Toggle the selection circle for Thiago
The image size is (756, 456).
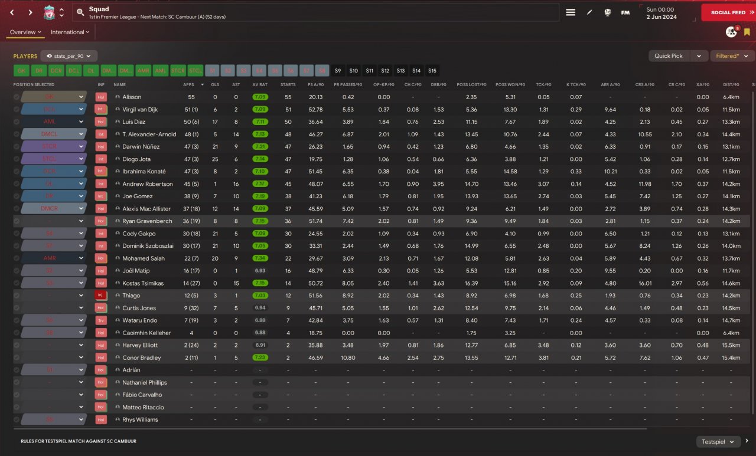coord(17,296)
